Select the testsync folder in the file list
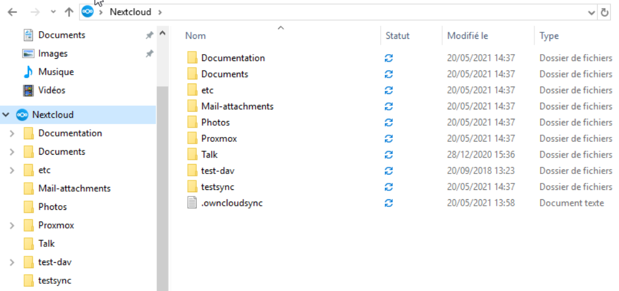The height and width of the screenshot is (291, 619). [219, 187]
